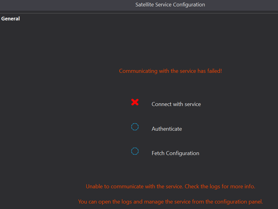Open the General section header
The image size is (278, 209).
[x=11, y=19]
